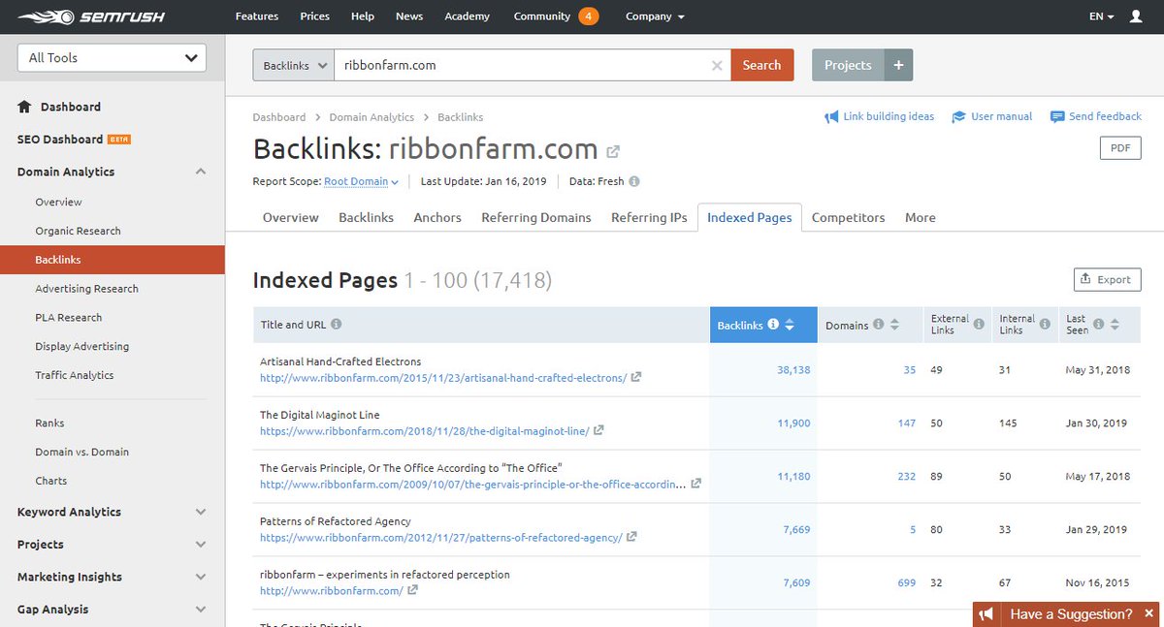Expand the Keyword Analytics section
This screenshot has width=1164, height=627.
pos(200,512)
